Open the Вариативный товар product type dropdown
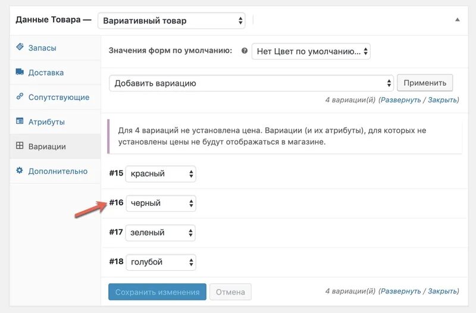This screenshot has width=476, height=313. (171, 20)
